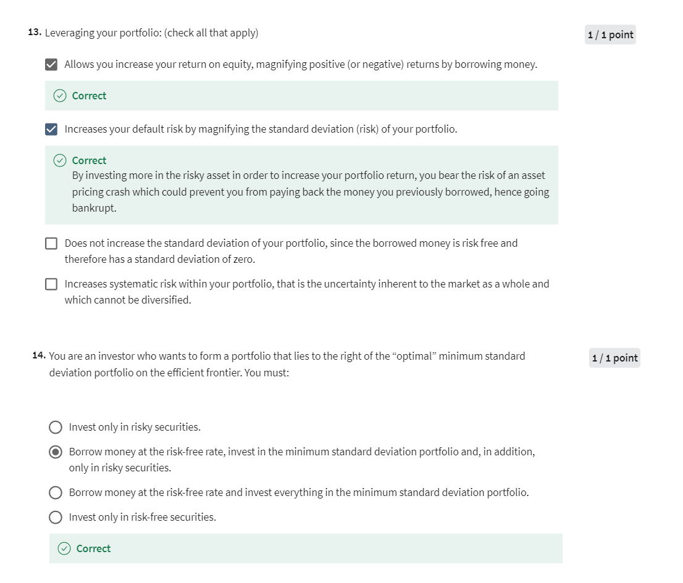Click the question number 14 label
Screen dimensions: 683x583
pos(39,356)
